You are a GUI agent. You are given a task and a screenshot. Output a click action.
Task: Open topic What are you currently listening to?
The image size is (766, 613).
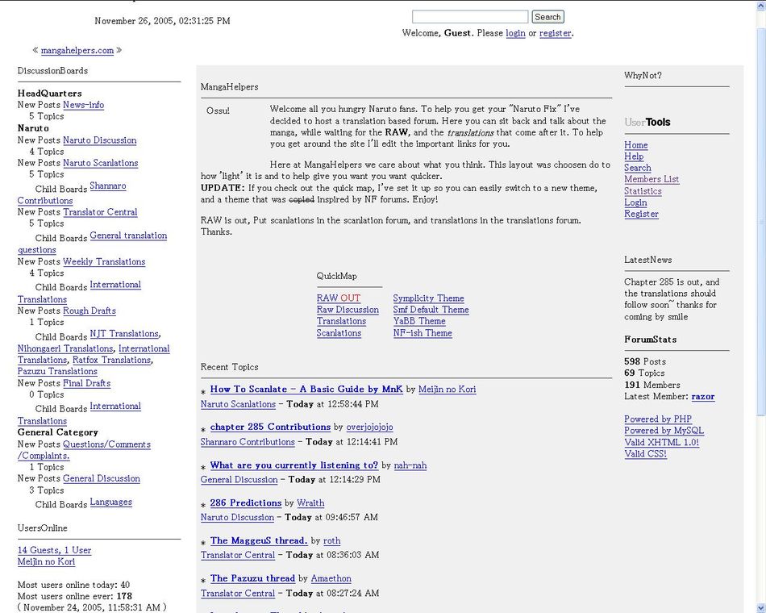[x=294, y=465]
